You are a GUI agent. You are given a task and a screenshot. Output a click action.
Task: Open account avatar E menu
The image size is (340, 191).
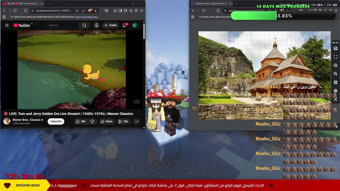135,25
